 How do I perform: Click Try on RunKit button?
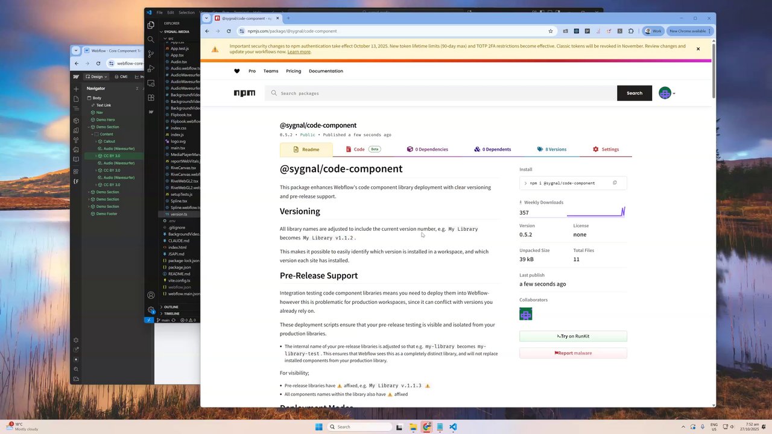point(573,336)
